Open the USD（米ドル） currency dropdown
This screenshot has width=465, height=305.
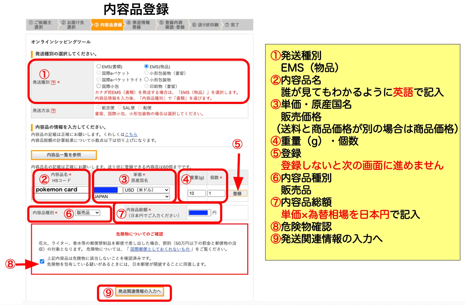coord(146,190)
